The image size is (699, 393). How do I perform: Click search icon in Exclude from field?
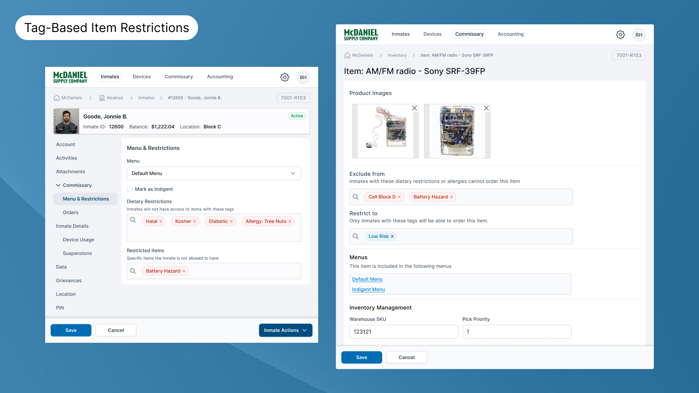tap(356, 197)
